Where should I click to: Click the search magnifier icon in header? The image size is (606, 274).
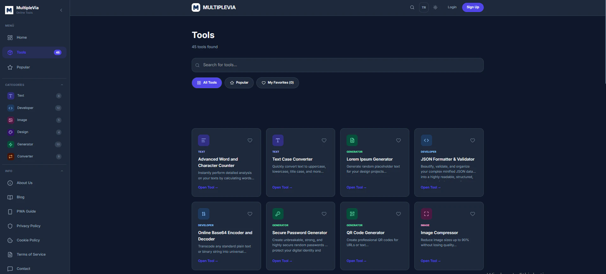[x=412, y=7]
